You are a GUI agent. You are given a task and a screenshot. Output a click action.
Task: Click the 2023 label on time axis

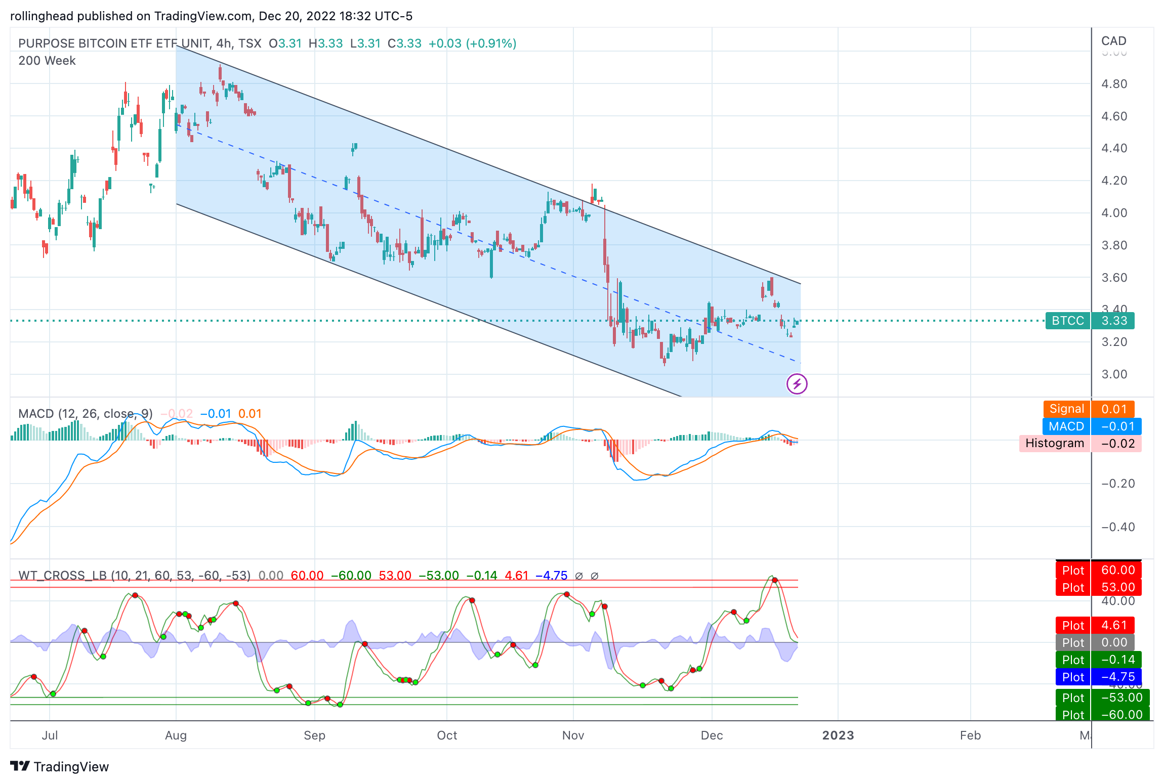click(x=838, y=735)
